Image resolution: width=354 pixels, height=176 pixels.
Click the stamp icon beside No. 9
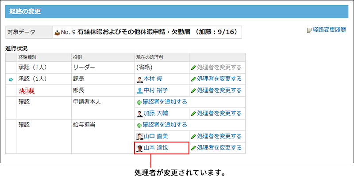click(58, 33)
